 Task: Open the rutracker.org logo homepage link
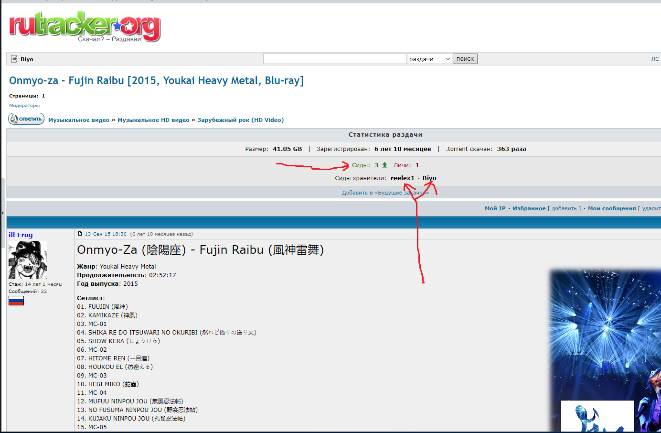pyautogui.click(x=85, y=27)
